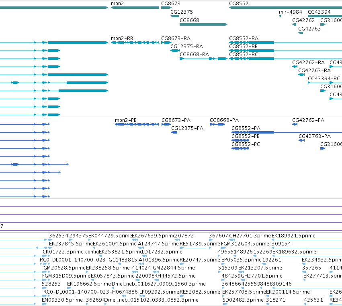Select the CG42762 gene label
Image resolution: width=342 pixels, height=306 pixels.
click(x=303, y=20)
